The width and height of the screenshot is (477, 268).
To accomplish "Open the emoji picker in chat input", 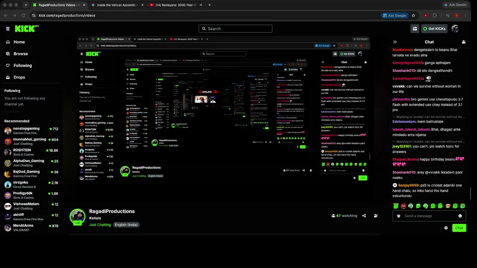I will [460, 216].
